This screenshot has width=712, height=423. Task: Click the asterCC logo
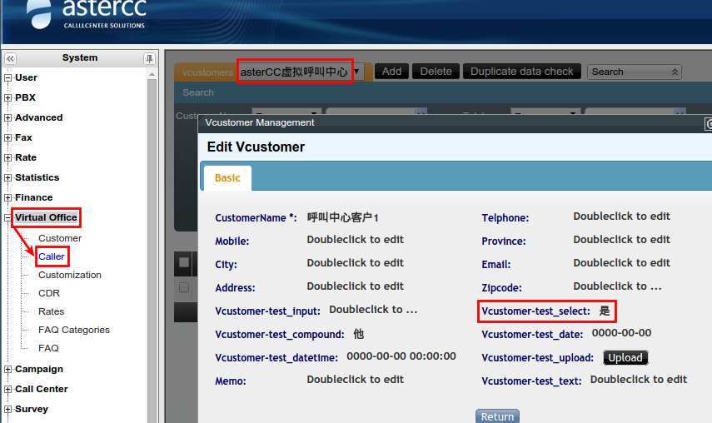tap(87, 16)
